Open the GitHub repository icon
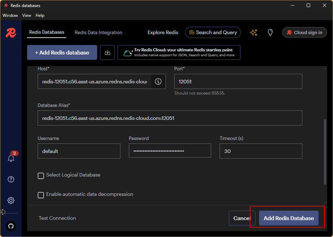Viewport: 333px width, 237px height. click(11, 226)
